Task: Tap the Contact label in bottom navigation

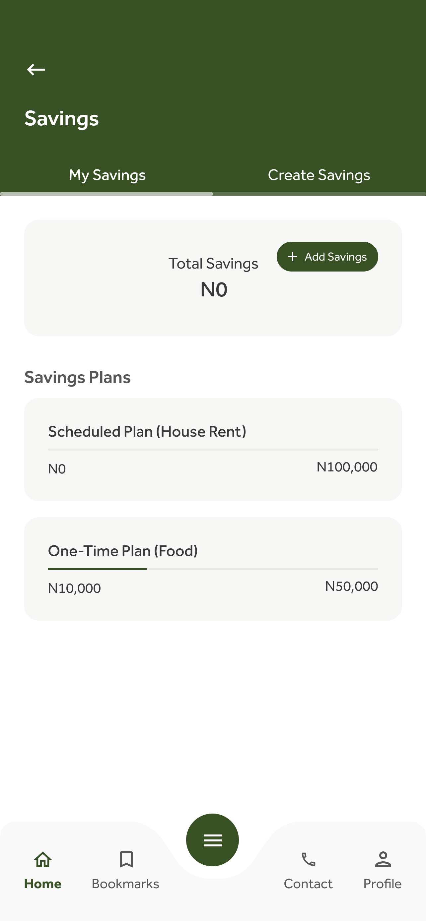Action: [308, 884]
